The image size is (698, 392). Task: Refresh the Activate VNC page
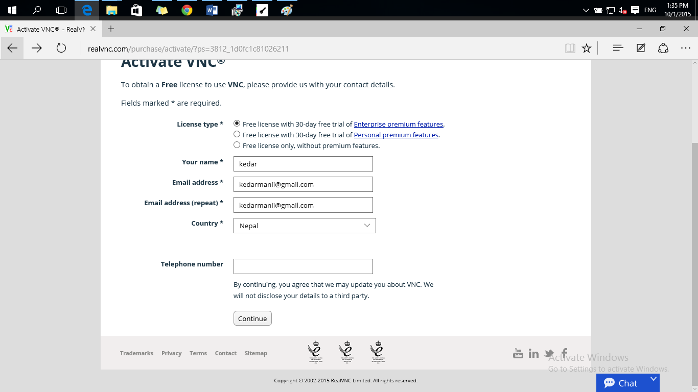[x=61, y=48]
